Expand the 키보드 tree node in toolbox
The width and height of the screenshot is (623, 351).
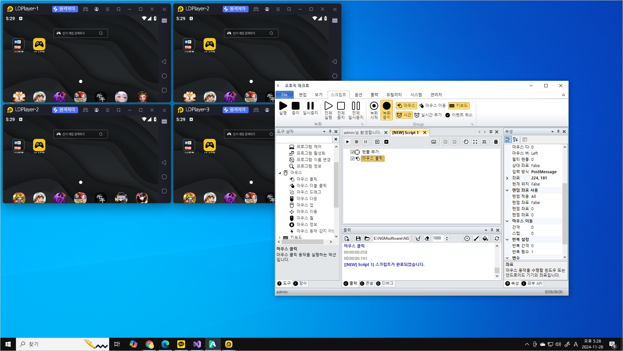click(280, 237)
